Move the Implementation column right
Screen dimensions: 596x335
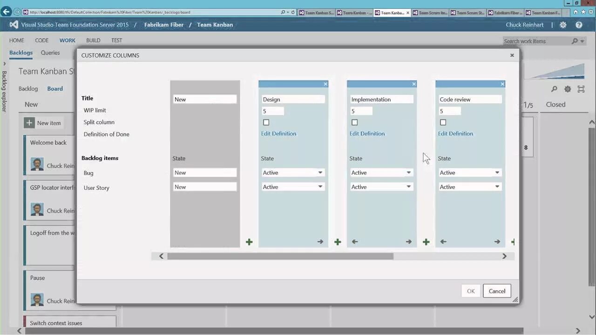click(409, 242)
